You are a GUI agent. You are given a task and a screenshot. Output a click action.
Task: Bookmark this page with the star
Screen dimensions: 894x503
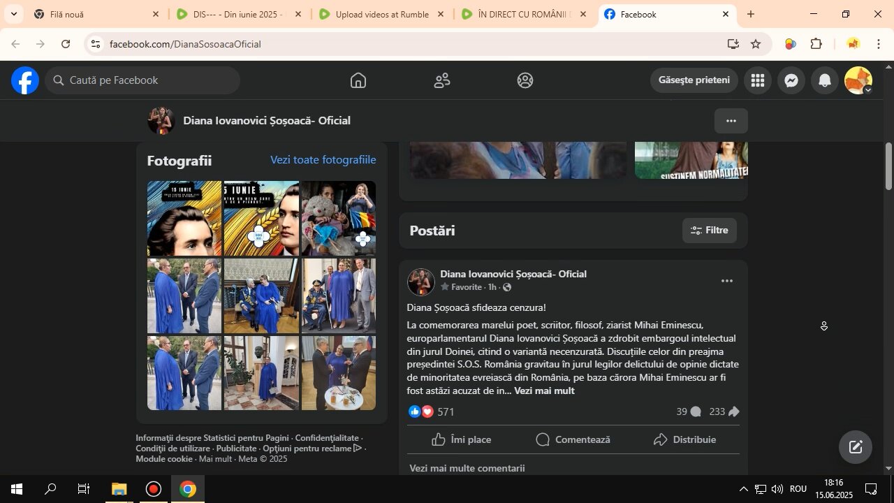click(756, 44)
